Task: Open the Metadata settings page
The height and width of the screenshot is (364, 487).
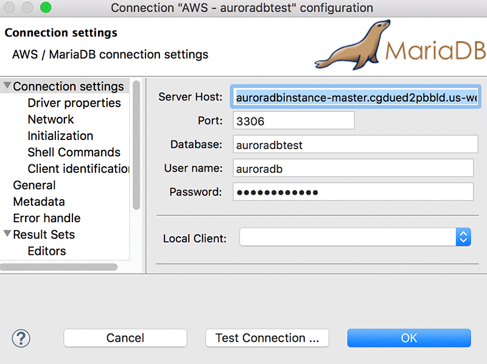Action: (x=39, y=202)
